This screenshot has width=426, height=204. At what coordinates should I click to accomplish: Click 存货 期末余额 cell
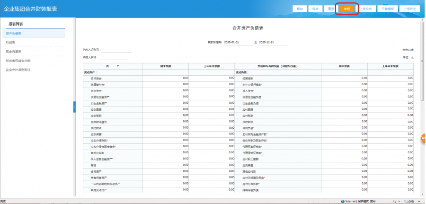click(166, 166)
